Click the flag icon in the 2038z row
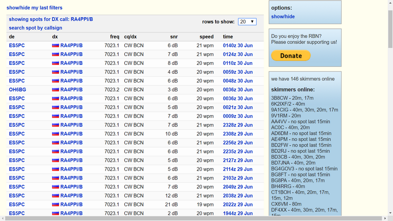Image resolution: width=393 pixels, height=221 pixels. coord(55,196)
